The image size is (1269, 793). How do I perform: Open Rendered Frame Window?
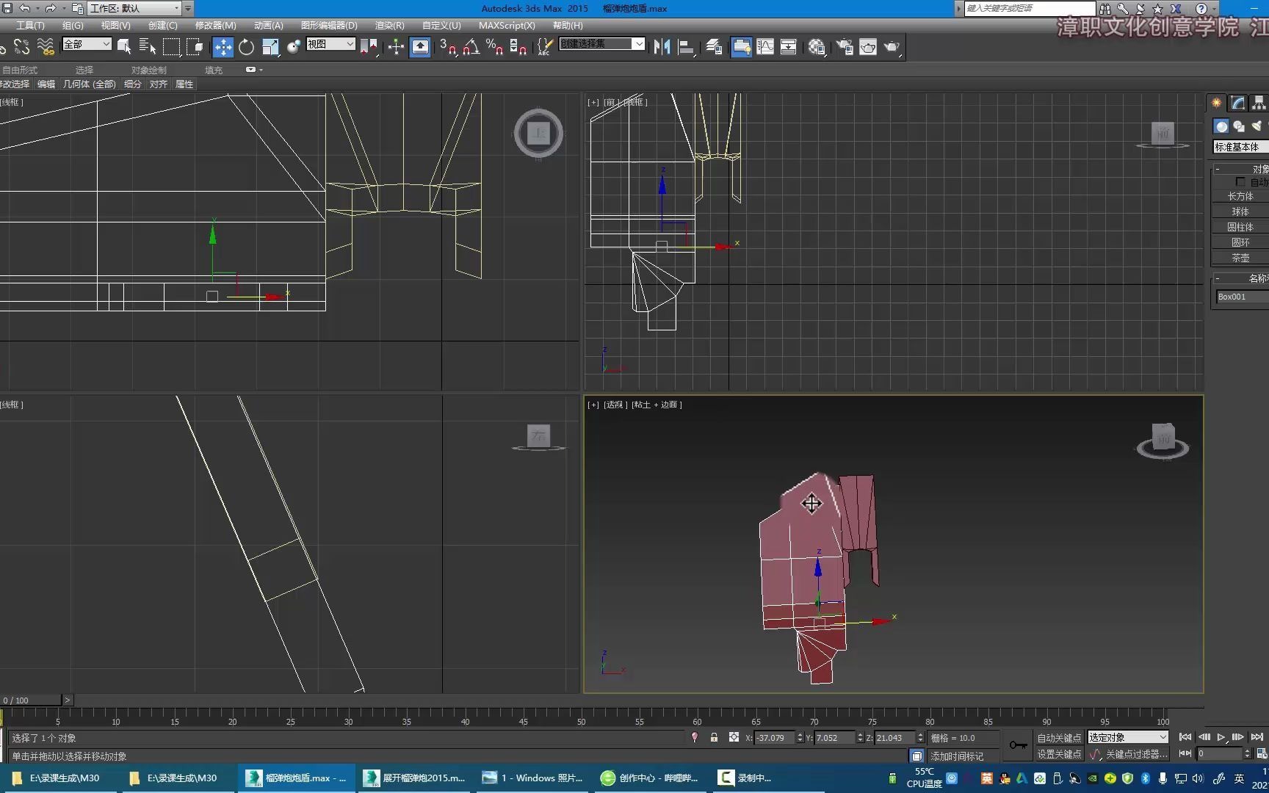868,47
